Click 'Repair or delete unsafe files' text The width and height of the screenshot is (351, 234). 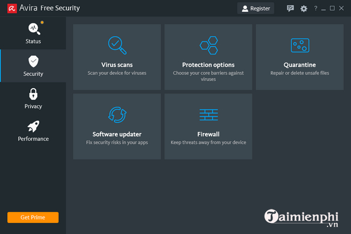pos(300,73)
